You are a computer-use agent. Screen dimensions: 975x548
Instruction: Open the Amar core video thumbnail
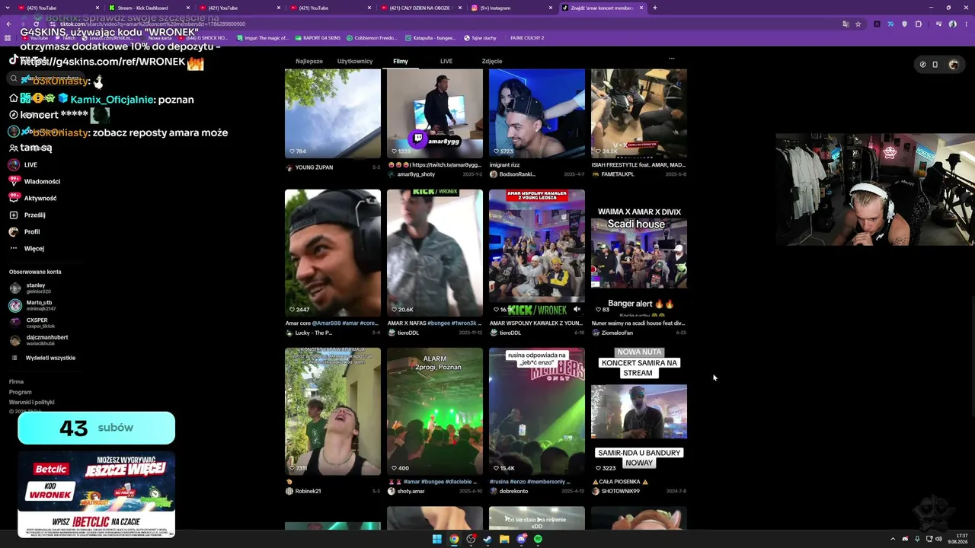pyautogui.click(x=333, y=253)
